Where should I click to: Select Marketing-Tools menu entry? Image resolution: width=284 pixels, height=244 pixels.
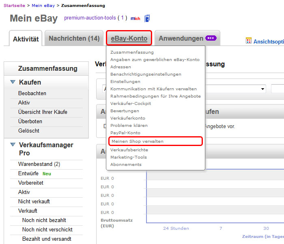pos(129,157)
